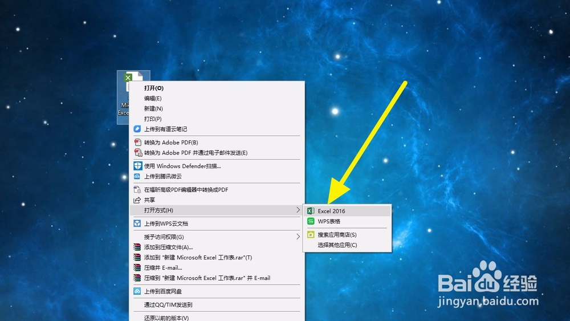Click the WinRAR icon beside 压缩并 E-mail

click(x=137, y=267)
